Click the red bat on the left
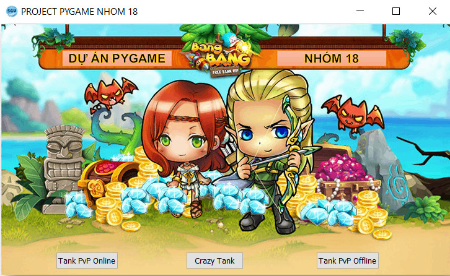Screen dimensions: 450x276 click(110, 93)
